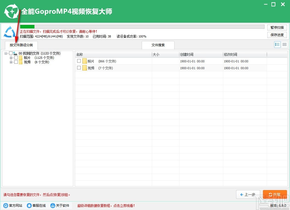This screenshot has height=210, width=290.
Task: Sort by 修改时间 column header
Action: 245,54
